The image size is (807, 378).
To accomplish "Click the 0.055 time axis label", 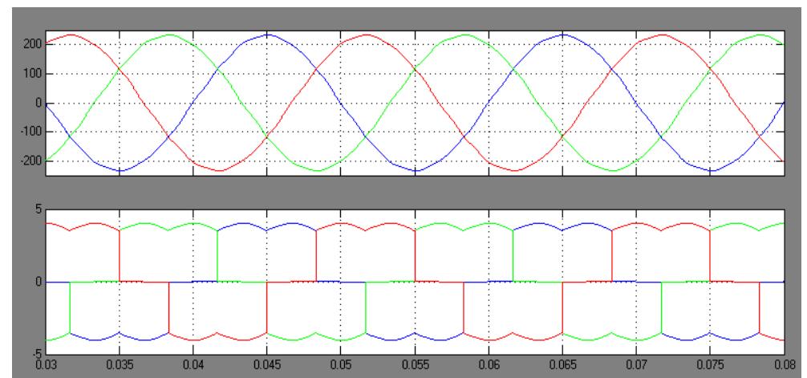I will pyautogui.click(x=415, y=364).
